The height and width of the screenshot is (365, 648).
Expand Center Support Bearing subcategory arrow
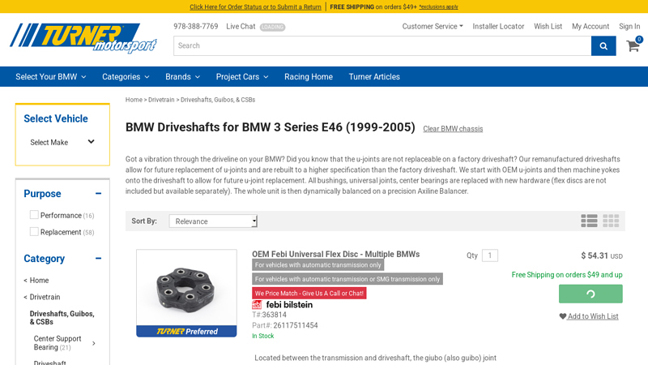[x=94, y=343]
